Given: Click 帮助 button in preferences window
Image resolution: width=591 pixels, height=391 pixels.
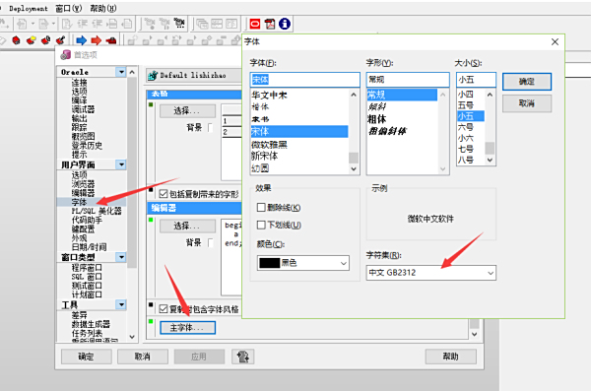Looking at the screenshot, I should (451, 357).
